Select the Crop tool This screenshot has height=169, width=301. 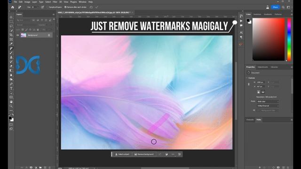[x=11, y=35]
